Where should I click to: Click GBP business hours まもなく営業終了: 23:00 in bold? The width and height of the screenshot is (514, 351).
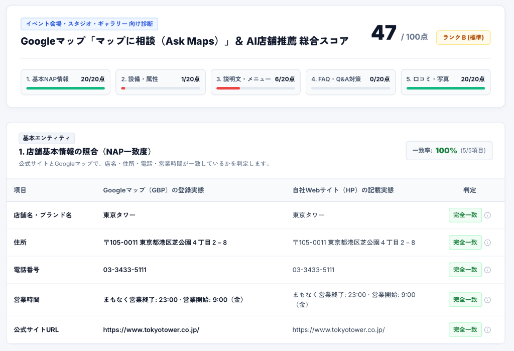click(x=173, y=300)
